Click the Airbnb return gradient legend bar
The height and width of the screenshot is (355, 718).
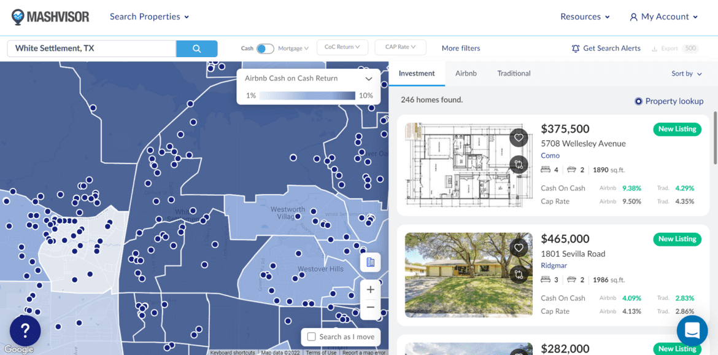[307, 96]
